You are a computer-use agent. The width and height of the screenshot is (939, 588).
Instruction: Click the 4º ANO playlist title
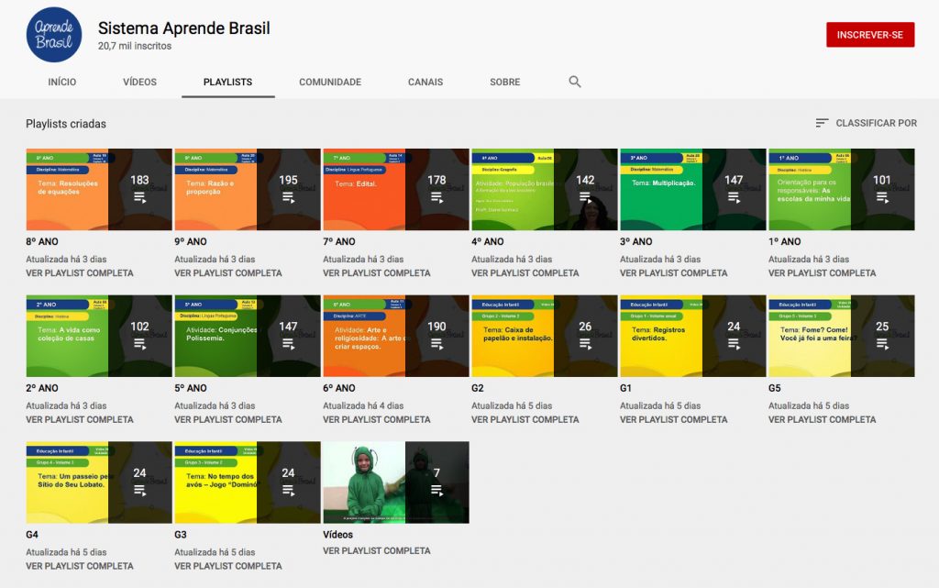click(x=488, y=242)
